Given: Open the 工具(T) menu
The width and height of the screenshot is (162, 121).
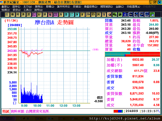Looking at the screenshot, I should coord(27,10).
